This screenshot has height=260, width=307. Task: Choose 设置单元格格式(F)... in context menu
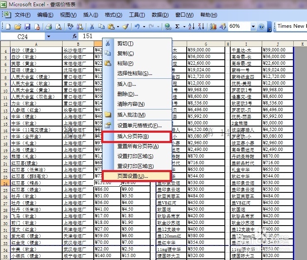coord(137,125)
